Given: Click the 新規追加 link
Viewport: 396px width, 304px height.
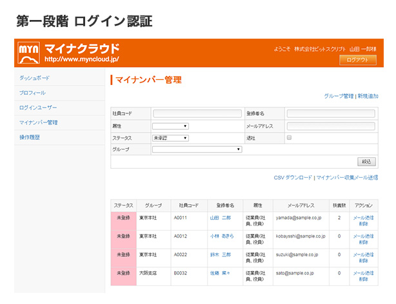Looking at the screenshot, I should tap(368, 96).
